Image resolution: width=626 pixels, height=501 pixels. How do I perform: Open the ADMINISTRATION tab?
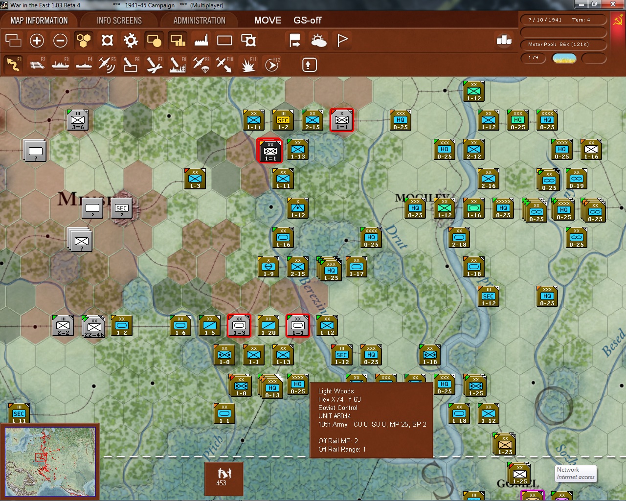coord(199,20)
